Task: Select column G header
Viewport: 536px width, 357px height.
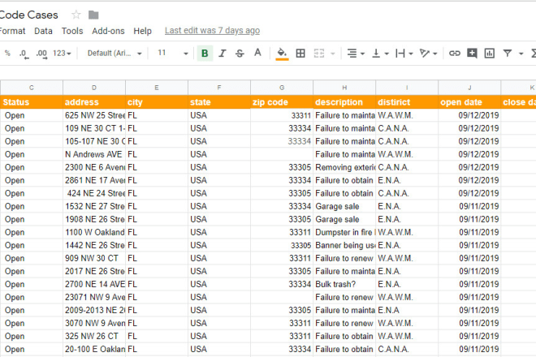Action: (x=282, y=88)
